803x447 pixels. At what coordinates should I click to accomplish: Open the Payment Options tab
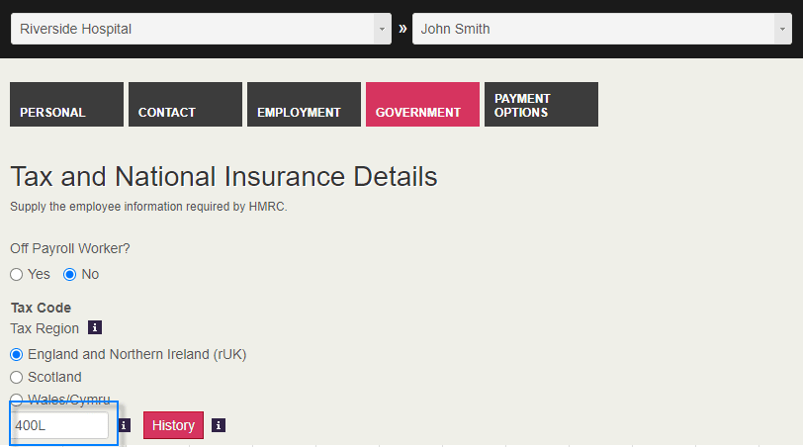[x=541, y=105]
